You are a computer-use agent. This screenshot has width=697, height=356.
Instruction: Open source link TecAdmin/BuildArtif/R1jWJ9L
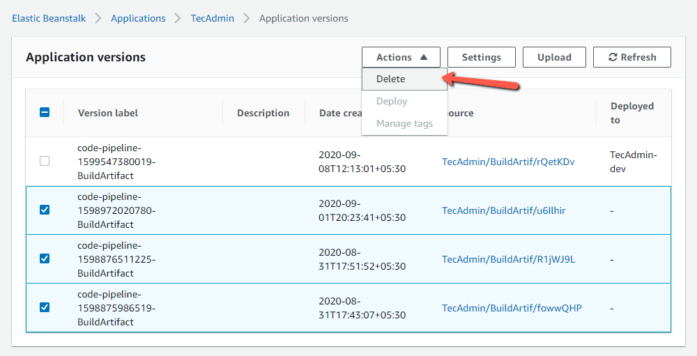(509, 260)
